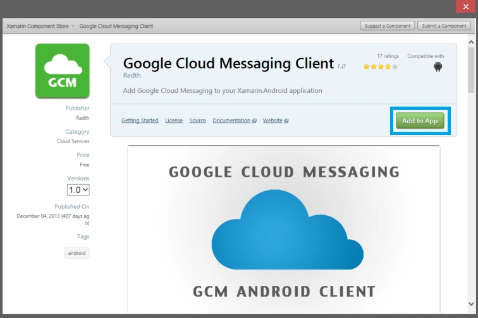Click the 'Redth' publisher name in sidebar
Image resolution: width=478 pixels, height=318 pixels.
pyautogui.click(x=83, y=118)
